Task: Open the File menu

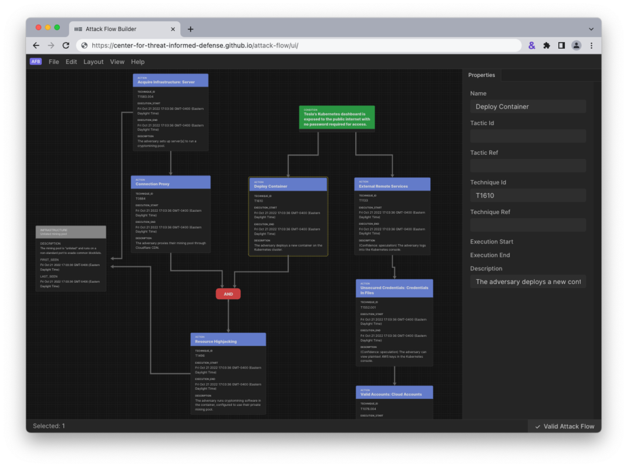Action: [x=53, y=62]
